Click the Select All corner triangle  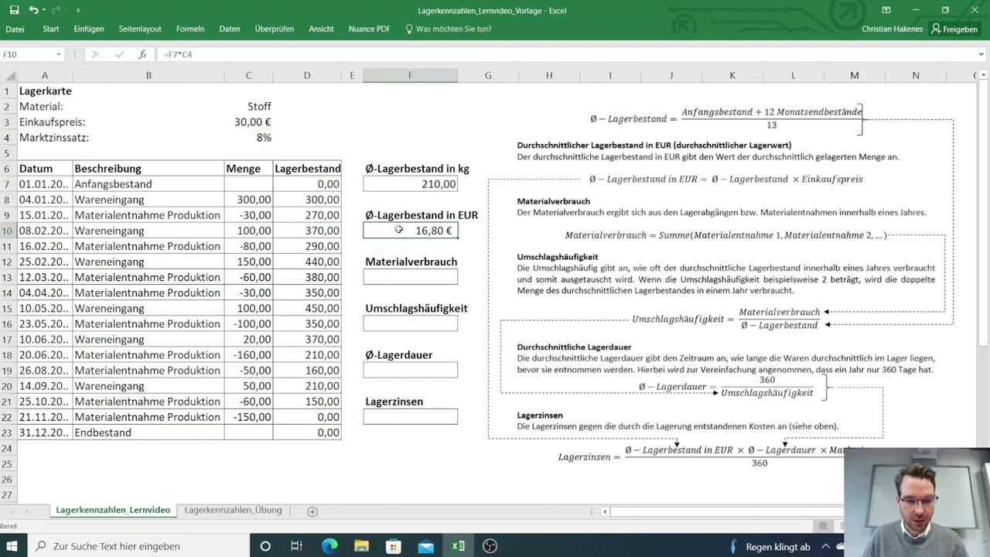click(9, 75)
